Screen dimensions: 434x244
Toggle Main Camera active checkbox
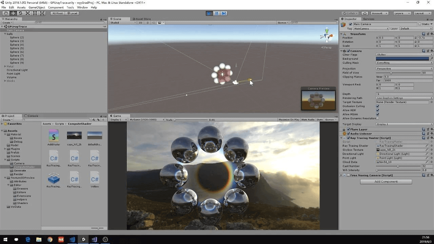tap(350, 24)
